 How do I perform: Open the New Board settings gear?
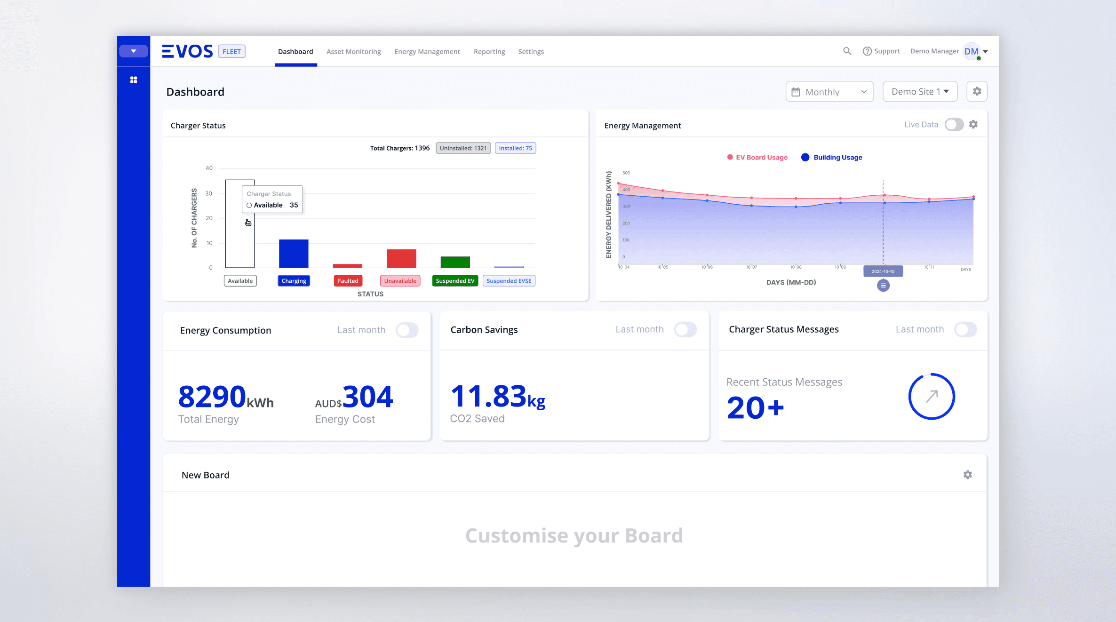(x=967, y=475)
